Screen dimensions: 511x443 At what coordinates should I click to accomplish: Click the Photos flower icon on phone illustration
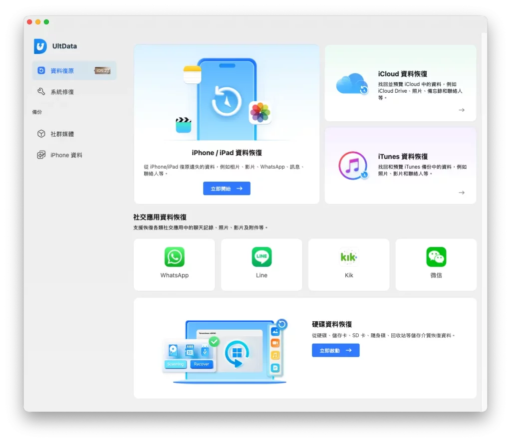click(x=259, y=112)
